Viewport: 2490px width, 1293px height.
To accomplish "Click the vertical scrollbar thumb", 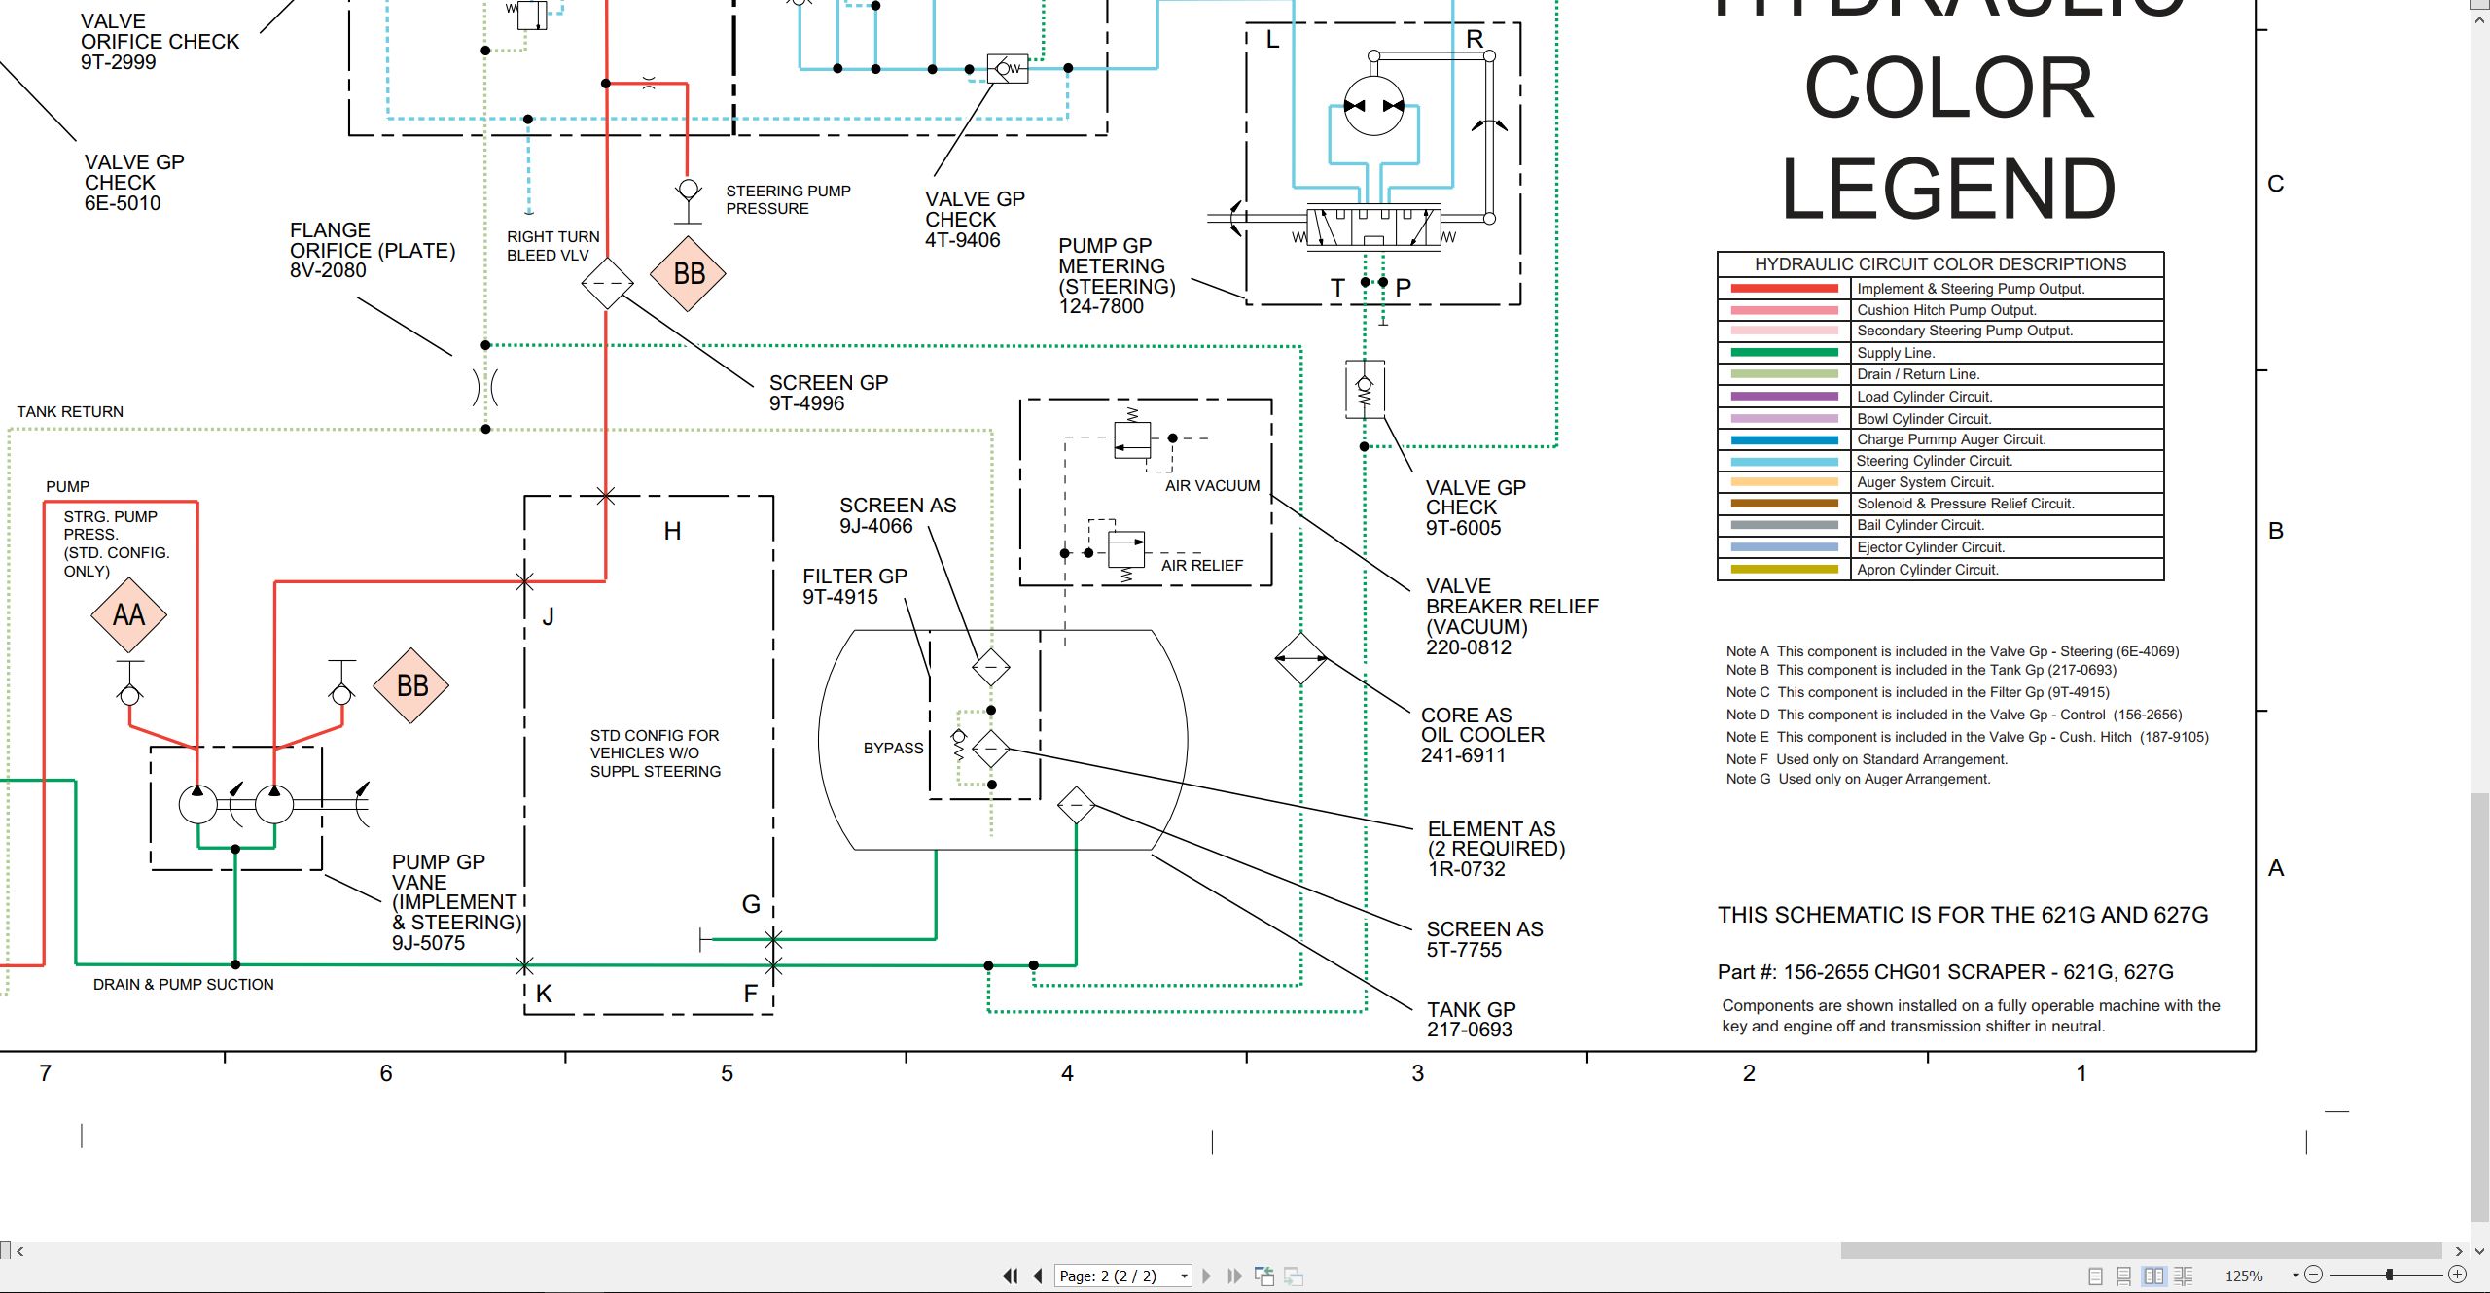I will tap(2479, 1009).
